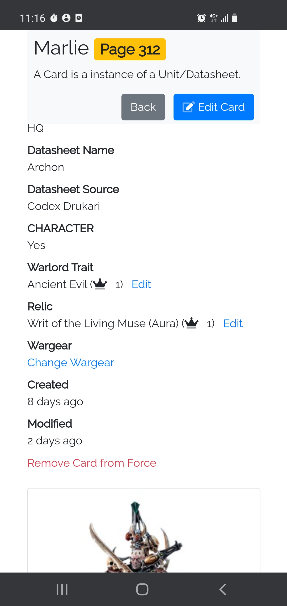Image resolution: width=287 pixels, height=606 pixels.
Task: Click the gray Back button
Action: tap(143, 107)
